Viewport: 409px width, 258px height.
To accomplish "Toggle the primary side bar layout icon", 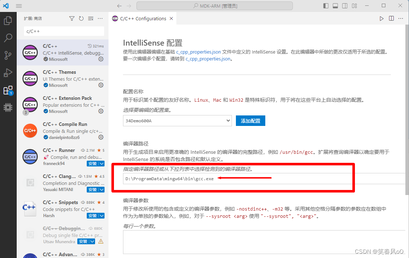I will [326, 6].
